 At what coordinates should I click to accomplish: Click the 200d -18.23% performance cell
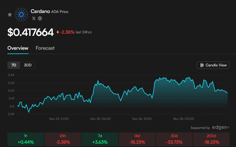point(211,139)
